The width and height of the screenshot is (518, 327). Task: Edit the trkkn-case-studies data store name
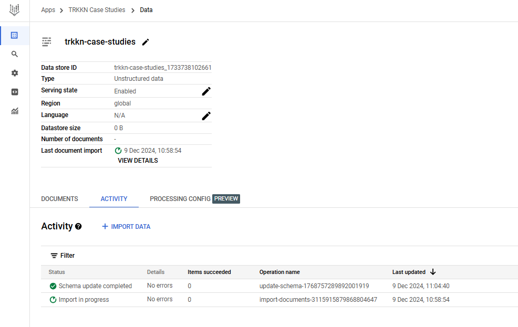coord(146,42)
